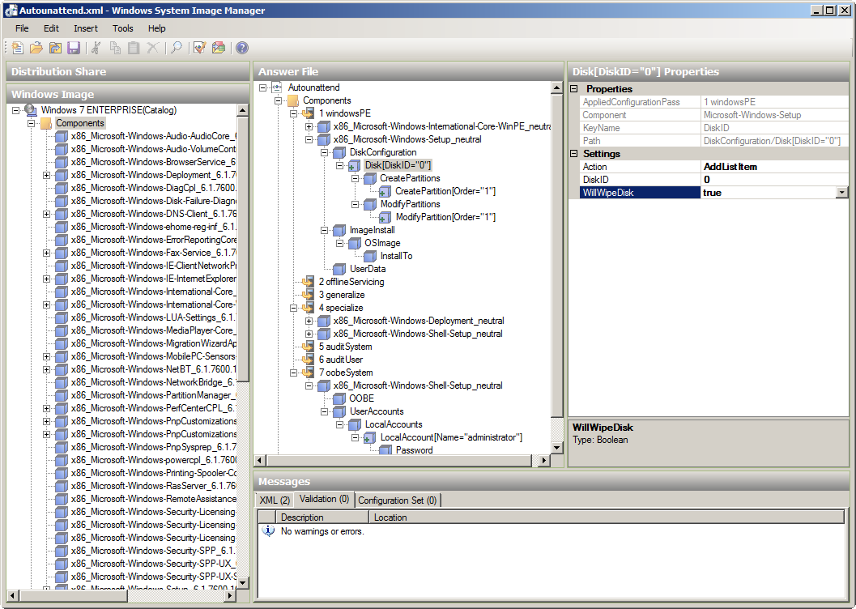Collapse the ImageInstall tree node
The height and width of the screenshot is (609, 856).
point(324,230)
